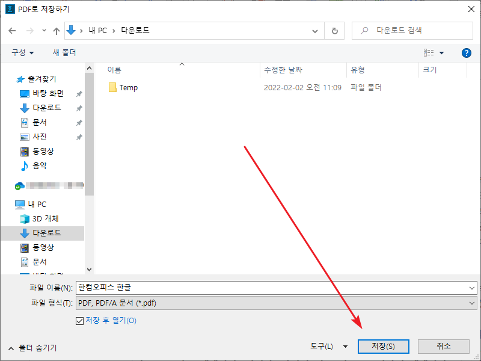481x361 pixels.
Task: Open the address bar history dropdown
Action: [x=314, y=31]
